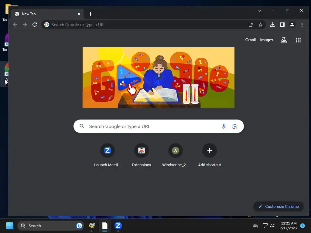
Task: Open the blank document taskbar app
Action: 105,226
